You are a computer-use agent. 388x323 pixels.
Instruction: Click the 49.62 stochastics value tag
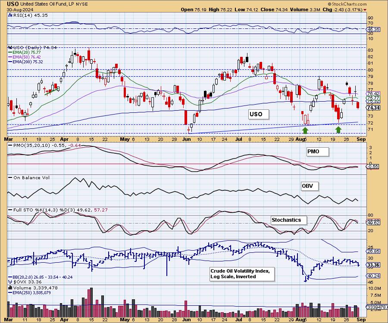click(373, 223)
